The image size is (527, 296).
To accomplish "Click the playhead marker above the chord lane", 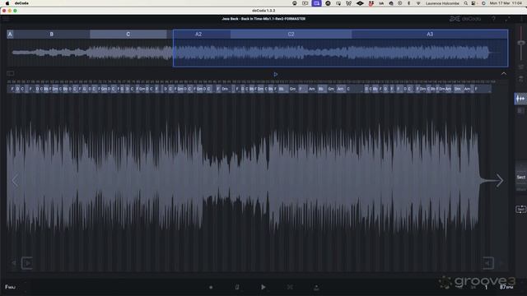I will click(276, 75).
